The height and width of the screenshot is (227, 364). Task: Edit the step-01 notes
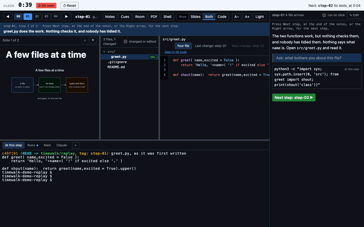pyautogui.click(x=354, y=15)
